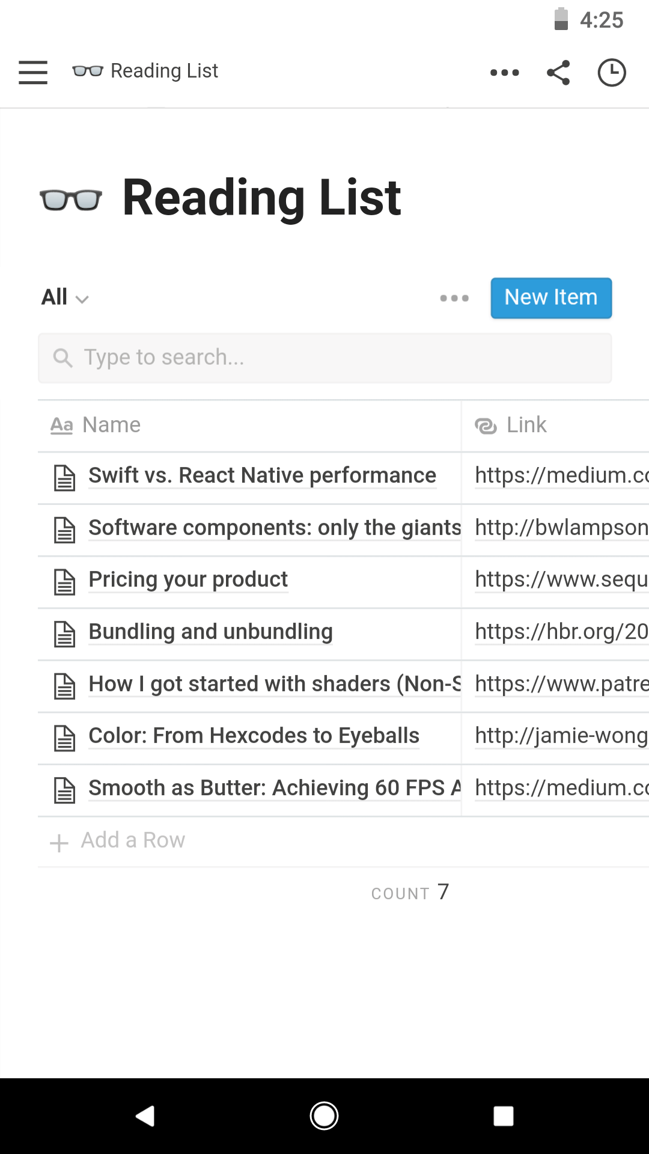The height and width of the screenshot is (1154, 649).
Task: Open Color: From Hexcodes to Eyeballs
Action: tap(254, 736)
